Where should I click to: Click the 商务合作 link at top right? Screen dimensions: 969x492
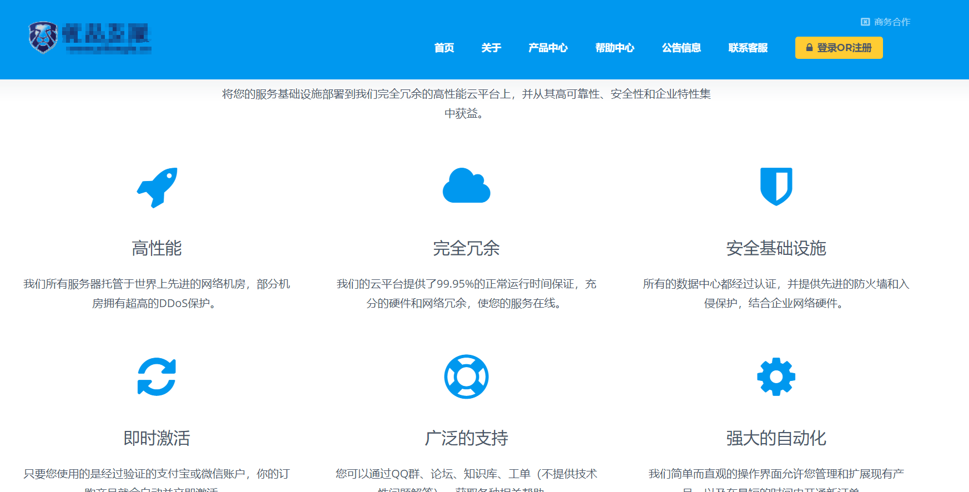tap(892, 22)
